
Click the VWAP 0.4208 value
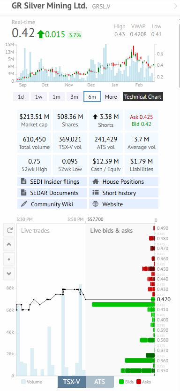point(138,34)
